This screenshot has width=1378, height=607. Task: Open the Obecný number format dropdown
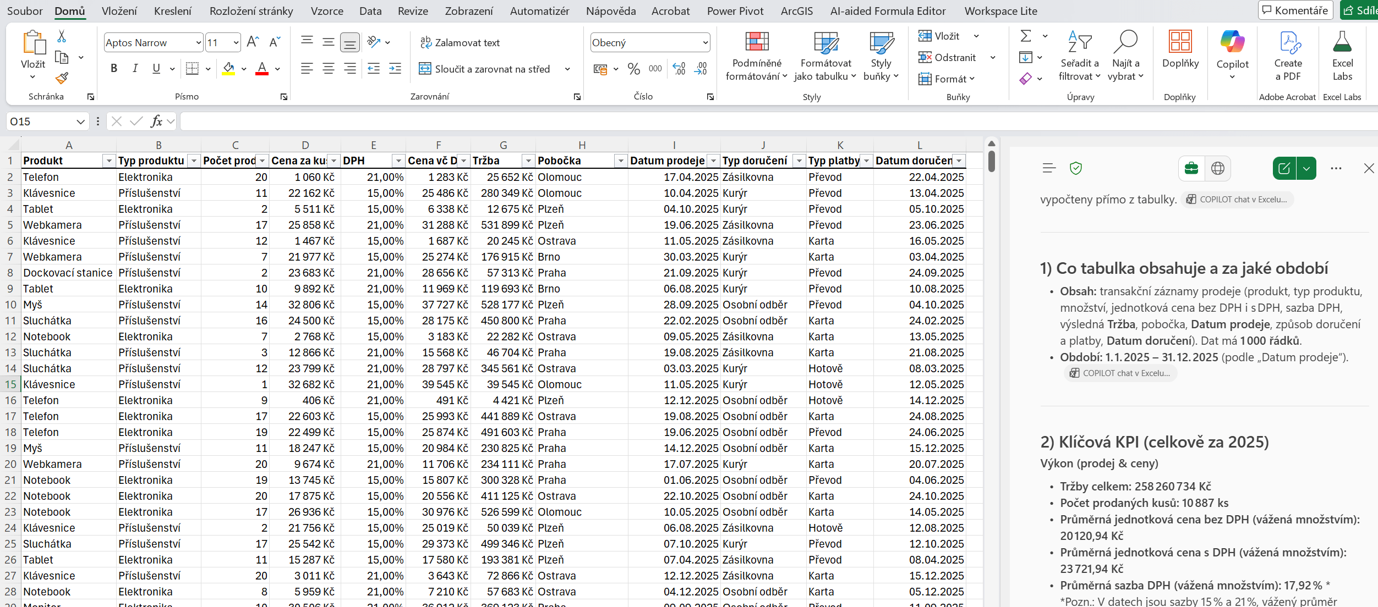point(705,43)
